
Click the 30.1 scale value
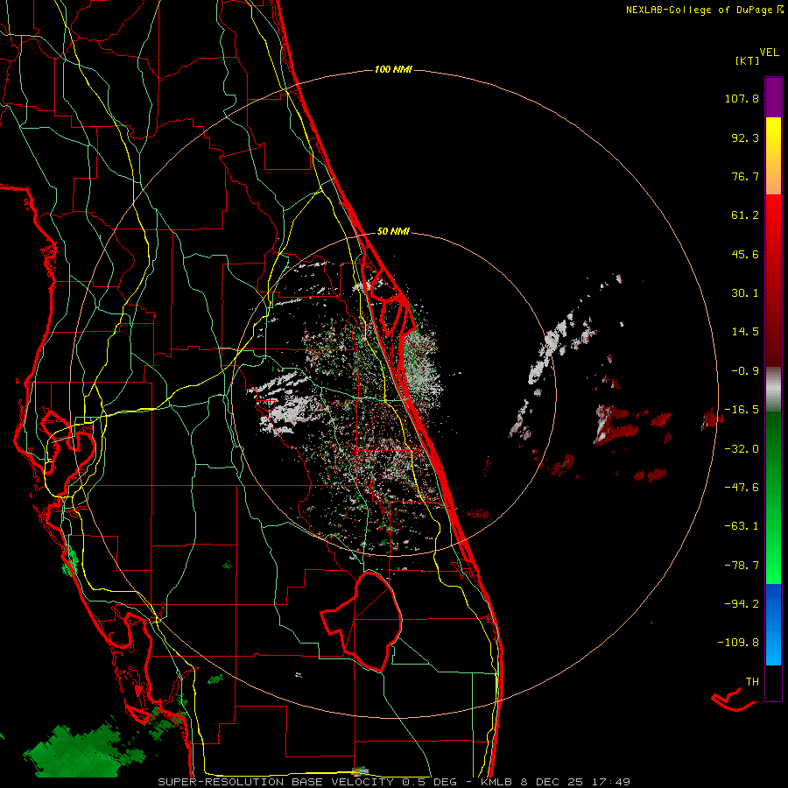click(745, 293)
